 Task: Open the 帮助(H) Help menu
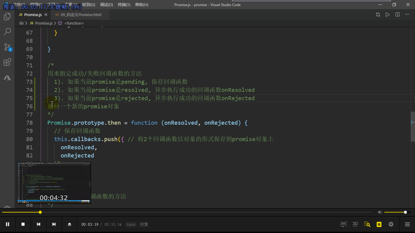142,5
